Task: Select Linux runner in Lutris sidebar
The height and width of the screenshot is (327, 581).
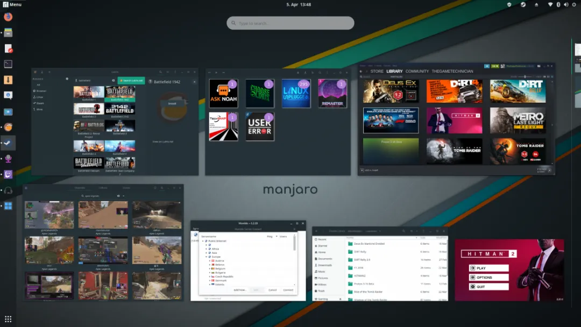Action: point(39,97)
